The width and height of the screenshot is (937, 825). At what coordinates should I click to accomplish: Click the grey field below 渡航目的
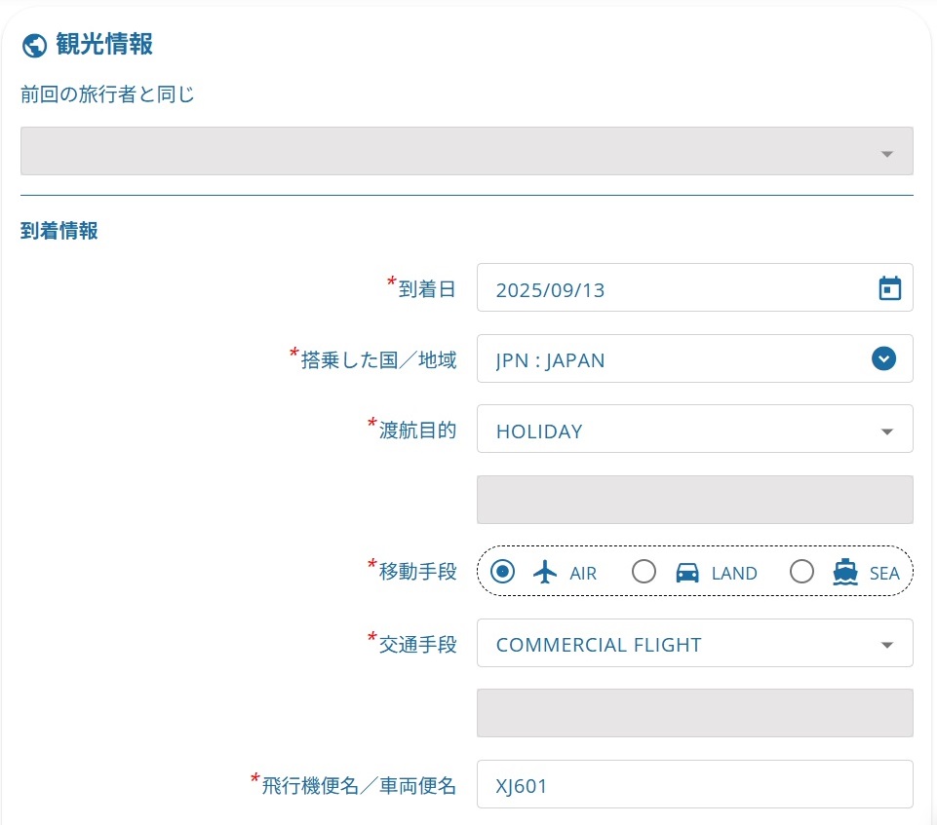pyautogui.click(x=694, y=500)
